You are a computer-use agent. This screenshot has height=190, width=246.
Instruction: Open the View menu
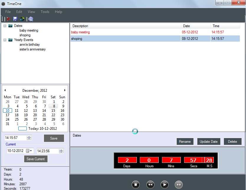click(31, 12)
